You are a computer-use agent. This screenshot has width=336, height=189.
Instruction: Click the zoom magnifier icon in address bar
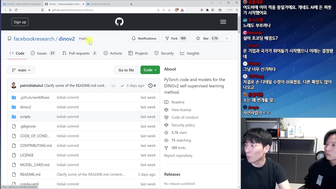[x=164, y=10]
